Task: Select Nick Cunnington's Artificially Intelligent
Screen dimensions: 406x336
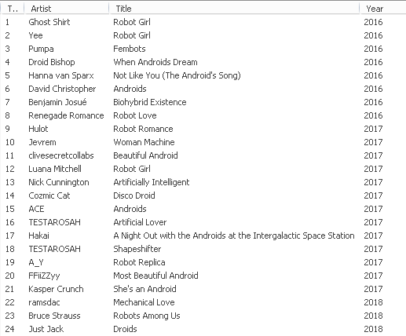Action: (203, 182)
